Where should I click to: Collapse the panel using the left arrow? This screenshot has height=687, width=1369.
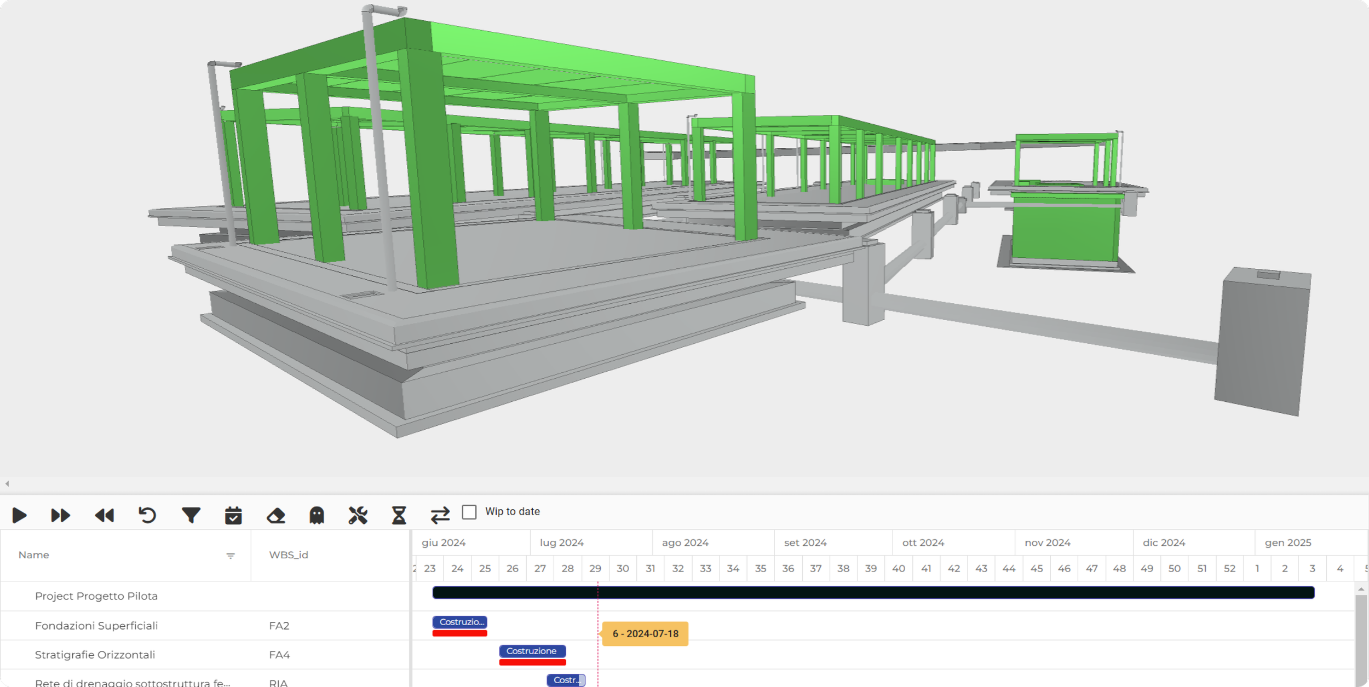click(x=7, y=483)
